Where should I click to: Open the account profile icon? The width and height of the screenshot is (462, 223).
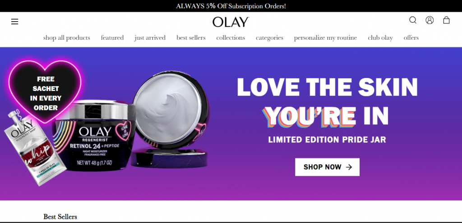coord(430,20)
